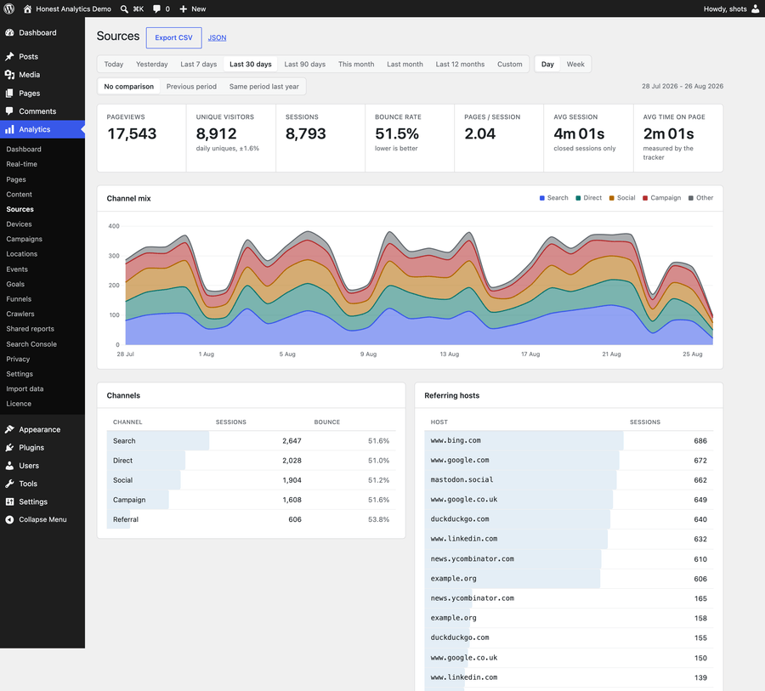The image size is (765, 691).
Task: Click the Referral row in Channels table
Action: (x=251, y=519)
